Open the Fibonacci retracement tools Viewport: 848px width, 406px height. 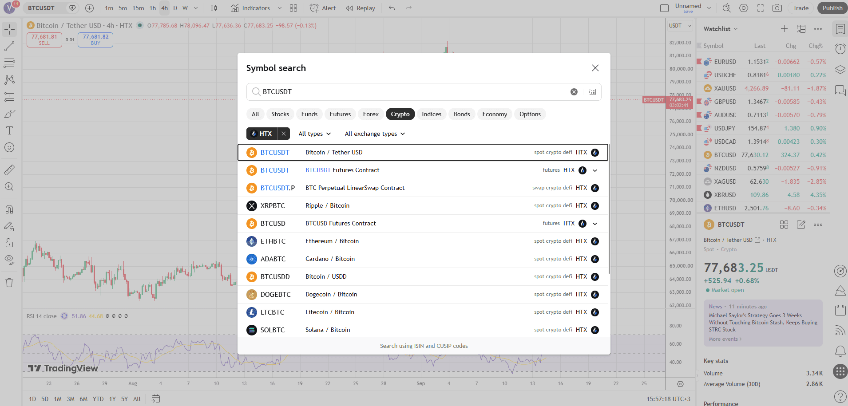pyautogui.click(x=9, y=63)
